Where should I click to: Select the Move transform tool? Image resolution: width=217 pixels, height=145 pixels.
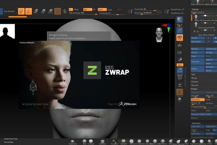coord(36,11)
